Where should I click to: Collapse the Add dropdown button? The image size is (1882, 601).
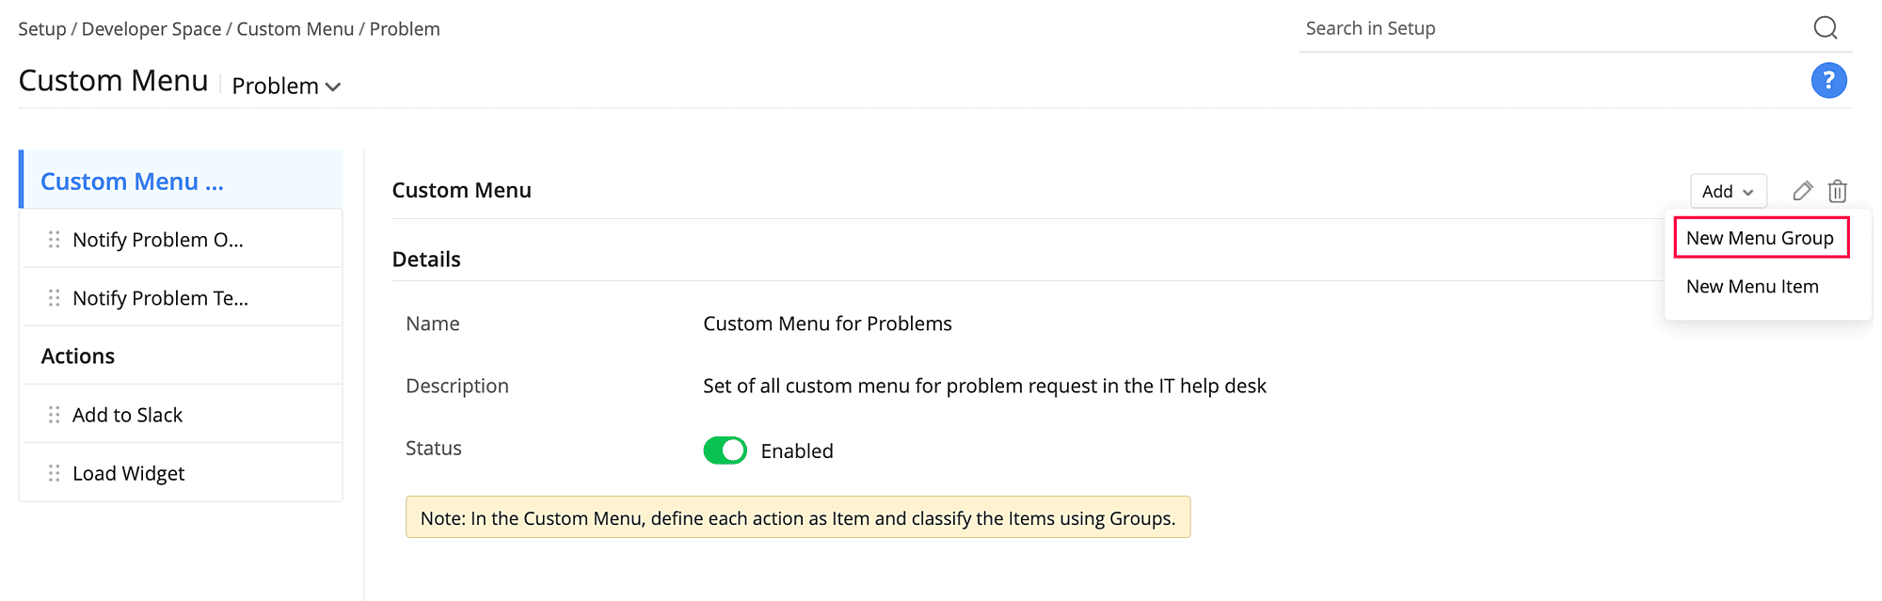[1728, 192]
